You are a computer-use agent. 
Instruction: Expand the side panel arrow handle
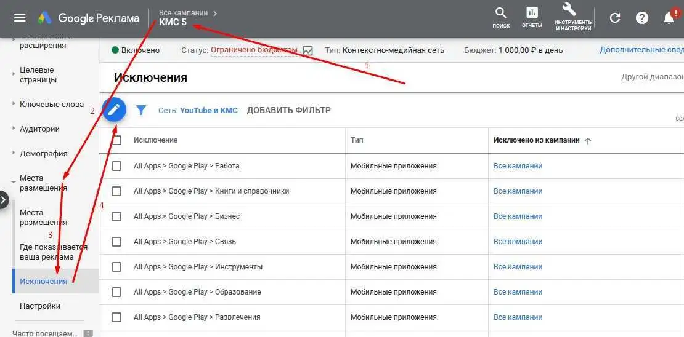[4, 200]
